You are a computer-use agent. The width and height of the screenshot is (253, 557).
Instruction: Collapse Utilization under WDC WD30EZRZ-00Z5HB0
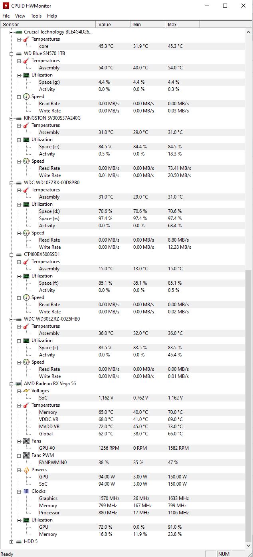19,340
